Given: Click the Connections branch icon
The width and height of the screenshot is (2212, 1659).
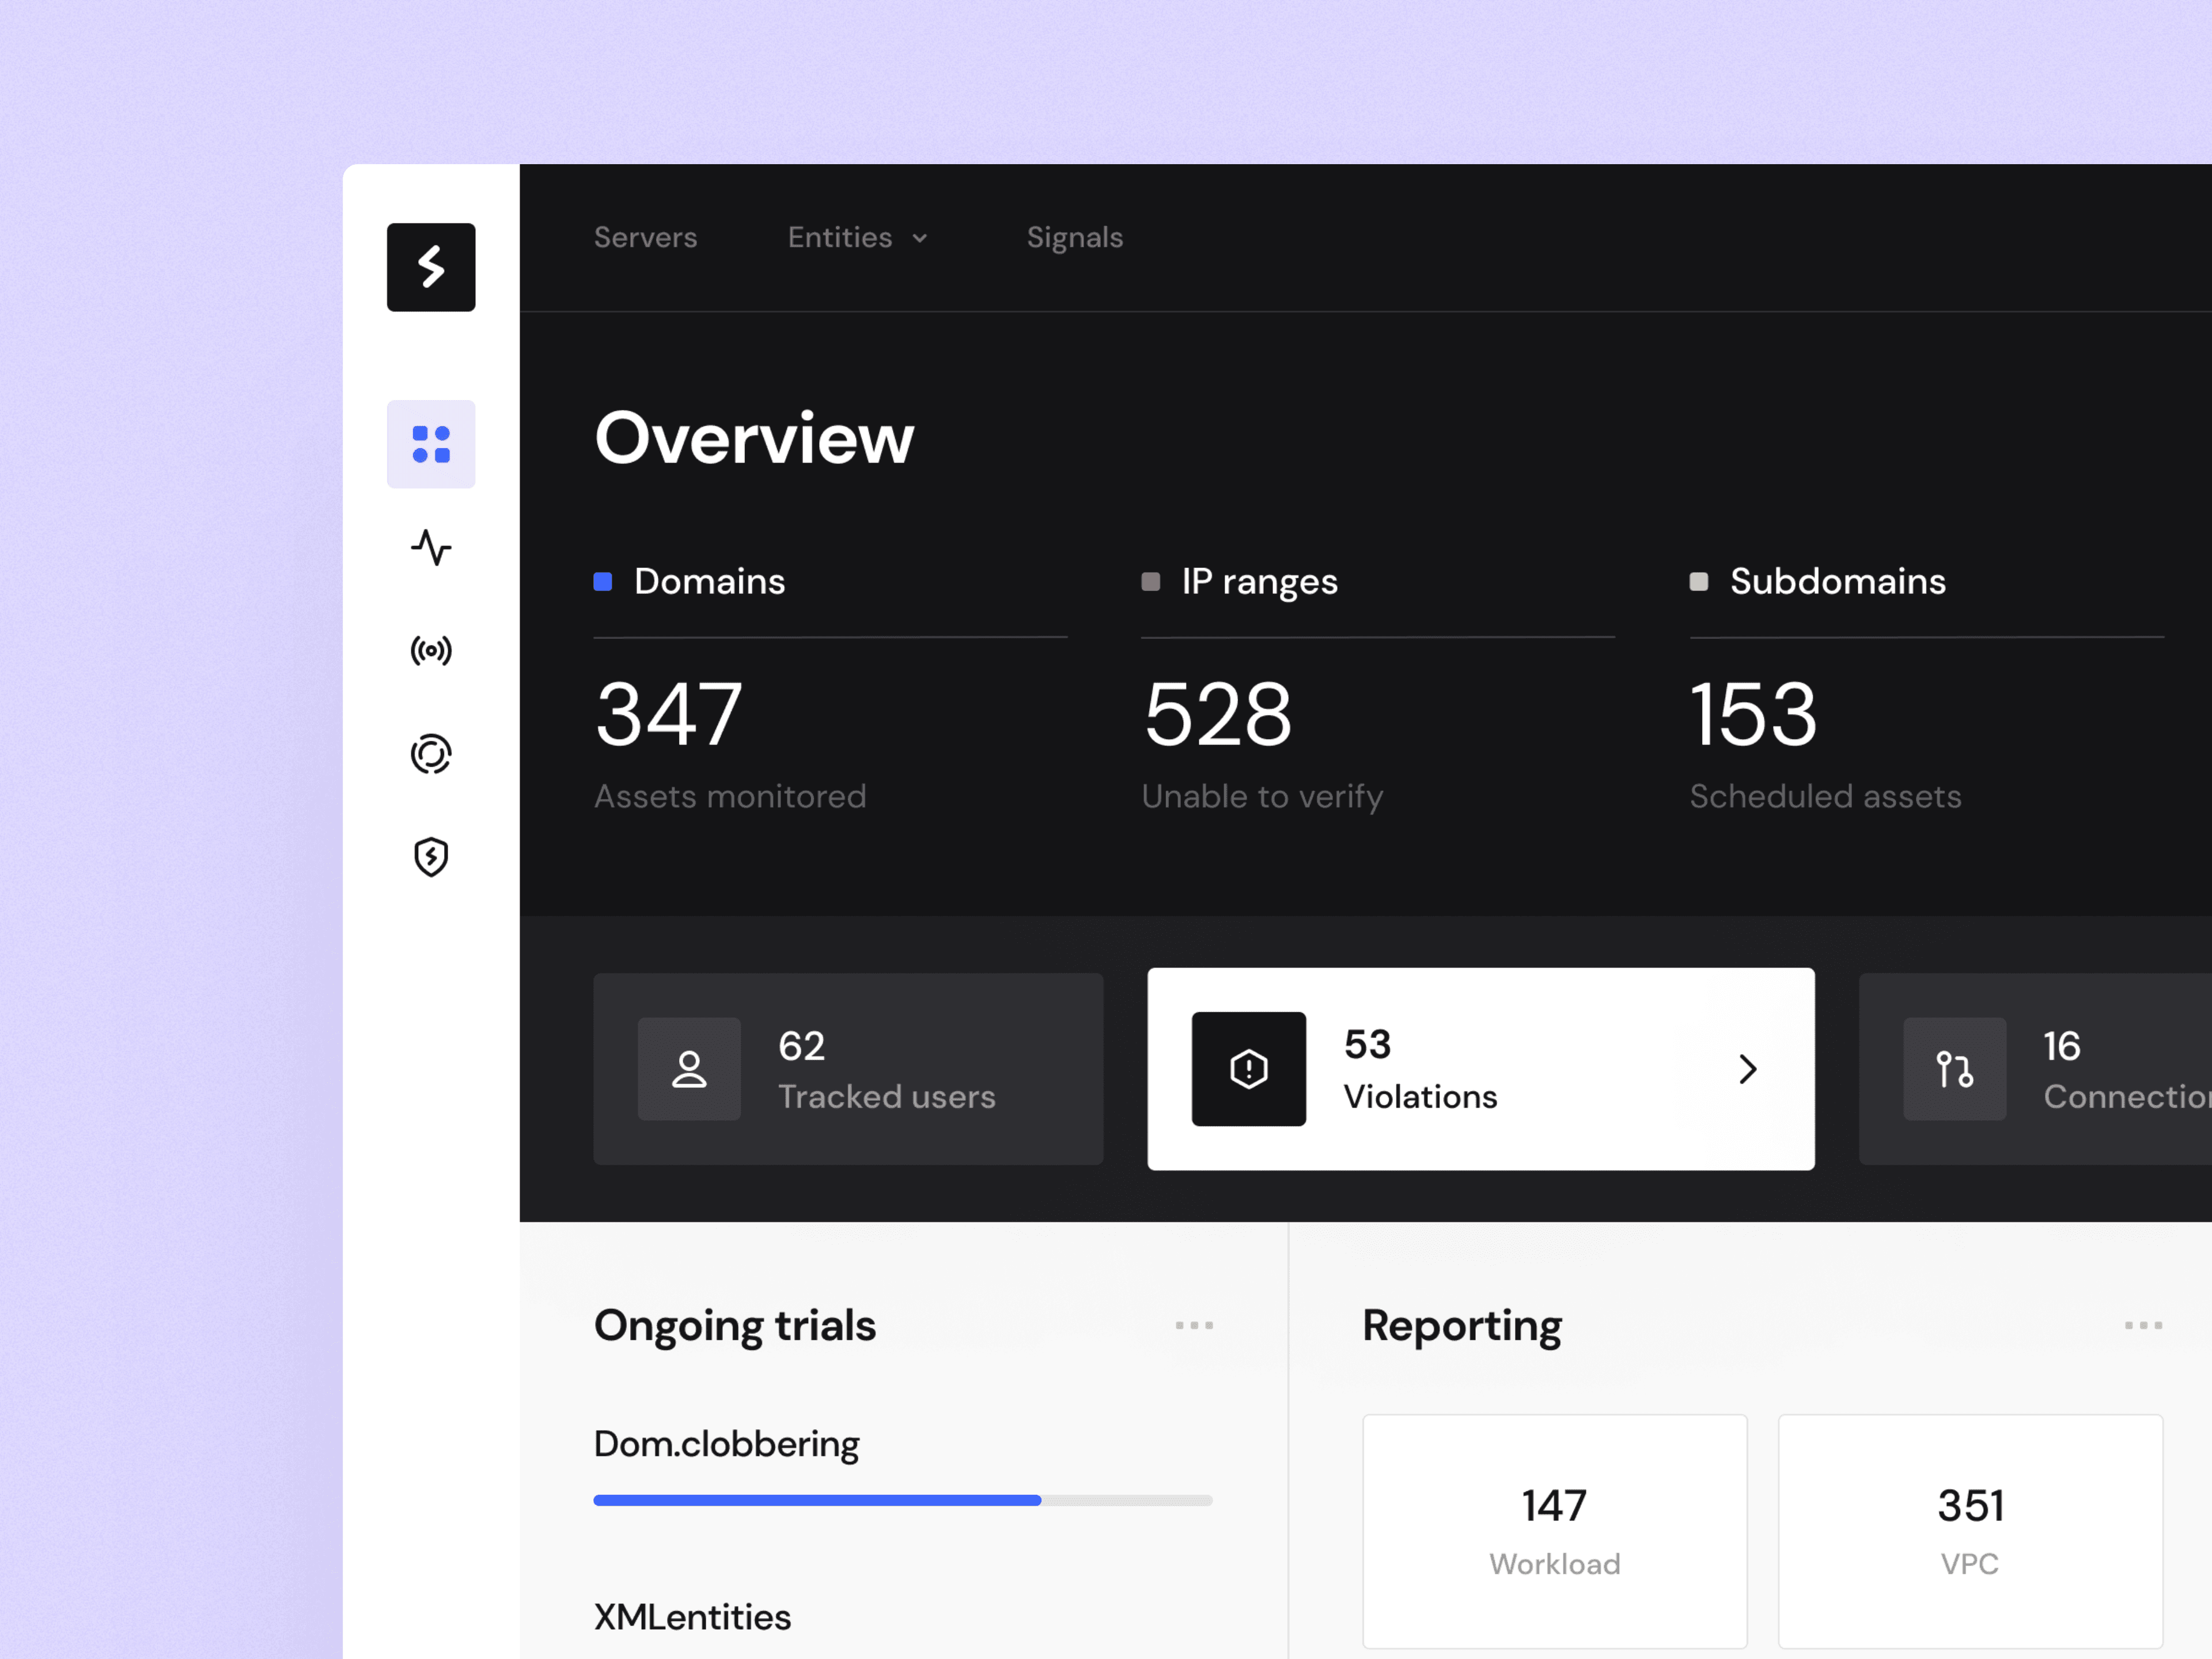Looking at the screenshot, I should [x=1954, y=1069].
